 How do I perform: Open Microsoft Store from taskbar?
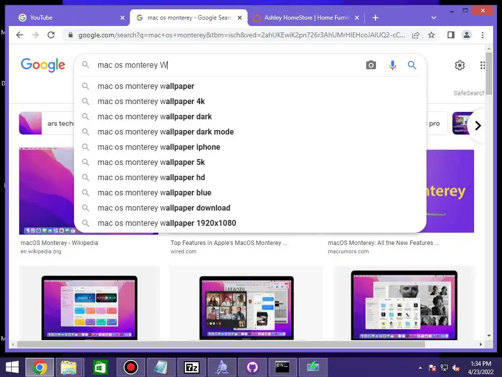point(100,367)
